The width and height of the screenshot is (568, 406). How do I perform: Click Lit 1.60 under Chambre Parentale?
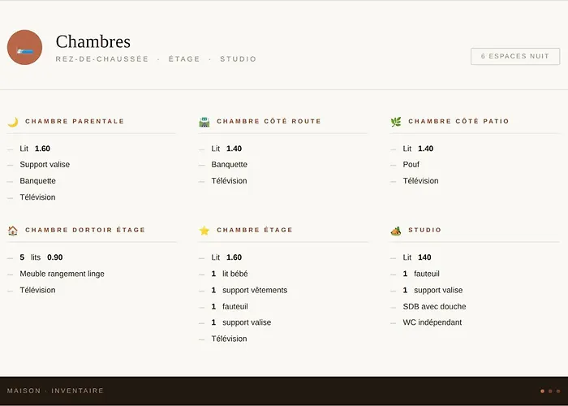35,149
